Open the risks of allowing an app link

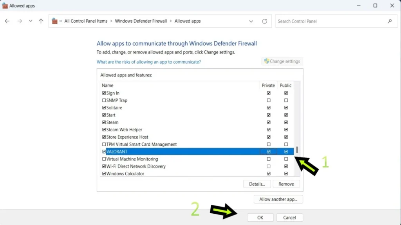coord(148,62)
